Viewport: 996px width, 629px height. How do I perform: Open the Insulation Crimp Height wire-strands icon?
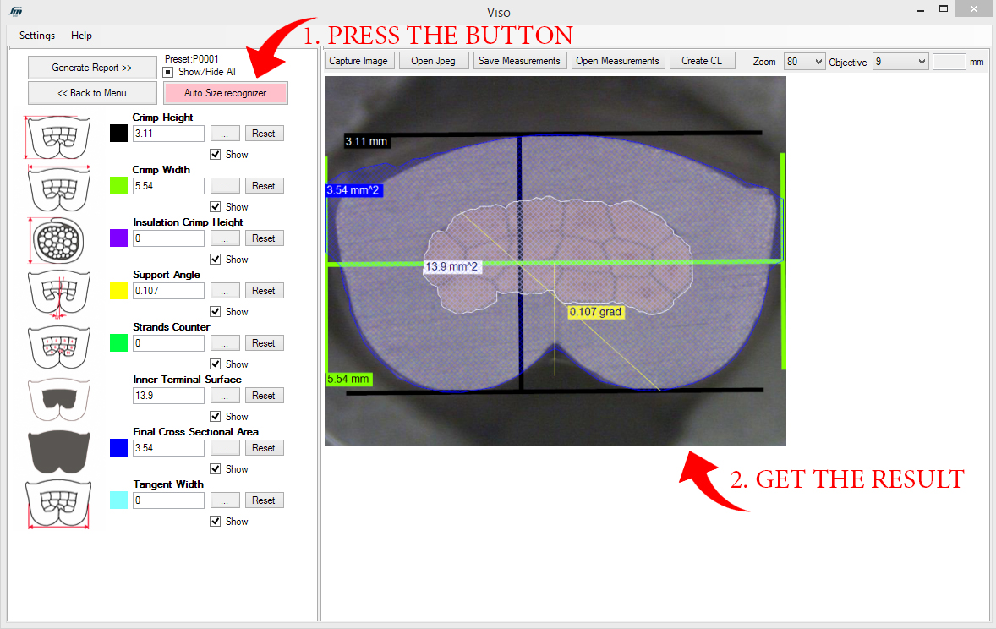coord(57,240)
